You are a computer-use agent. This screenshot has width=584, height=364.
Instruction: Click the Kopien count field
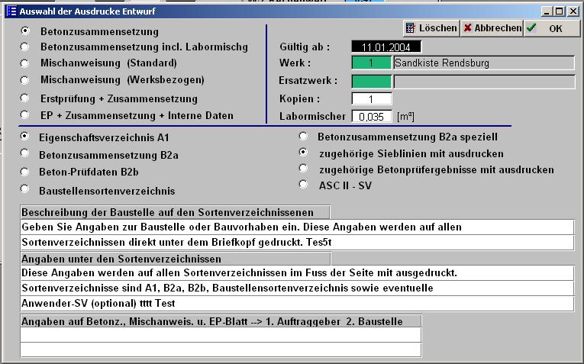click(371, 98)
